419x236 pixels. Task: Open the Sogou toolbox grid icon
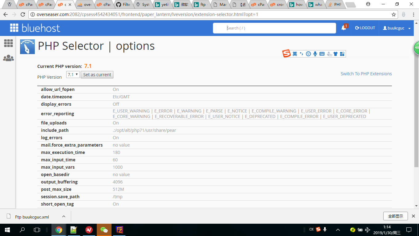342,54
